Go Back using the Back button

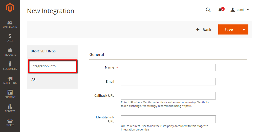pos(204,30)
